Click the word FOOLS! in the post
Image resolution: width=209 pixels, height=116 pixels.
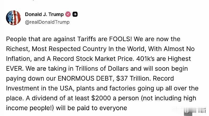[x=120, y=39]
